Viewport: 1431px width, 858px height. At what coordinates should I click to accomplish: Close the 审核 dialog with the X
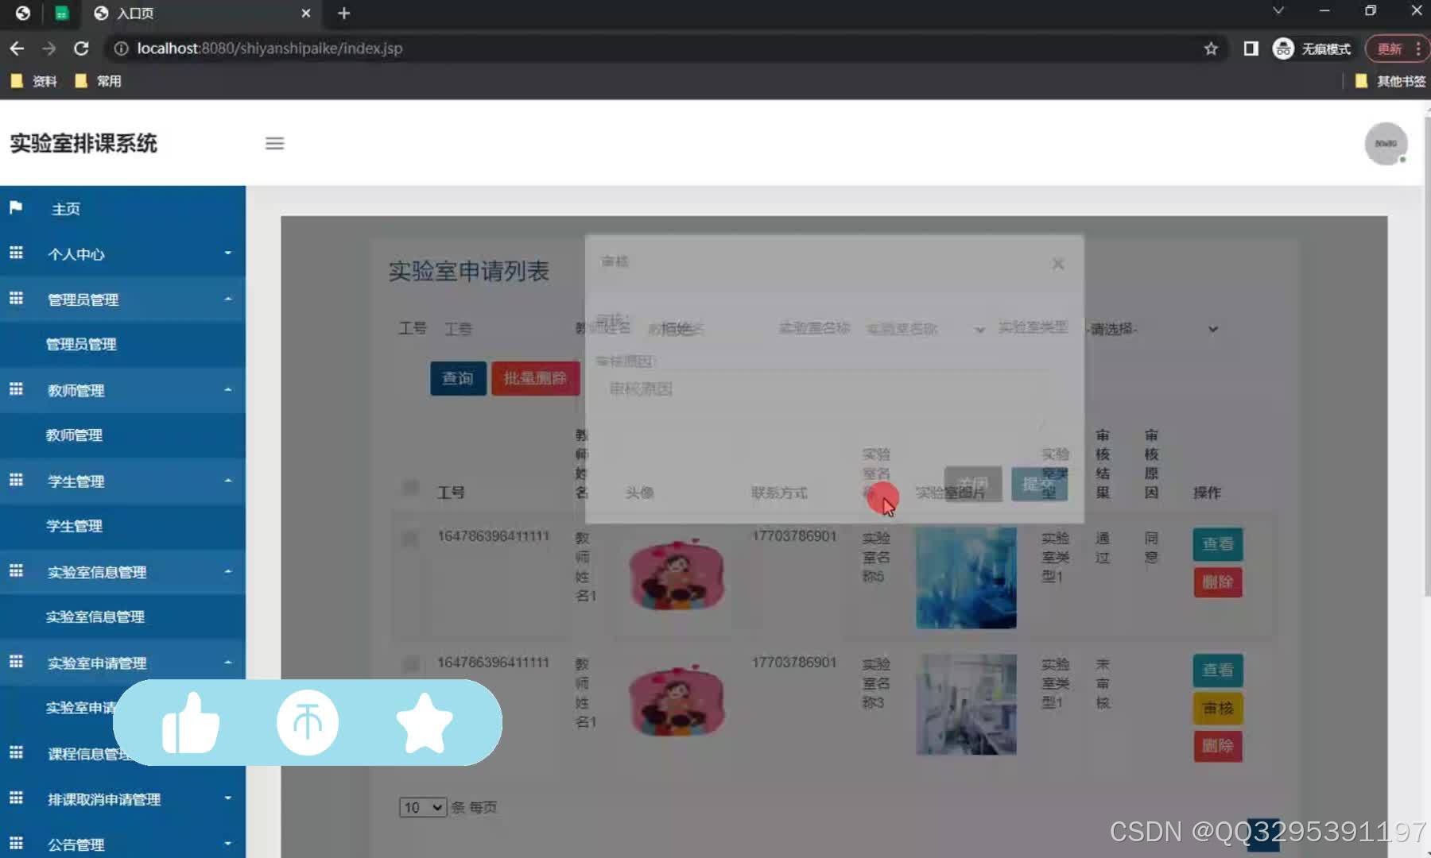[x=1058, y=264]
